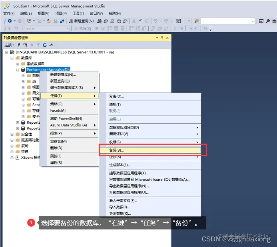Viewport: 277px width, 247px height.
Task: Open the 连接 dropdown in Object Explorer
Action: 9,45
